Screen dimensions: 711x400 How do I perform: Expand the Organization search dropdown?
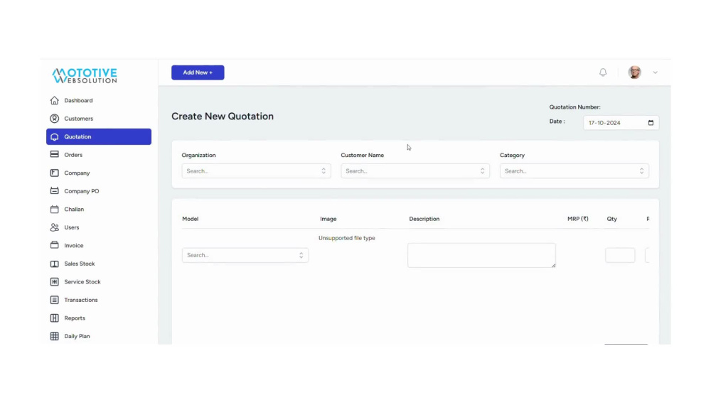256,171
